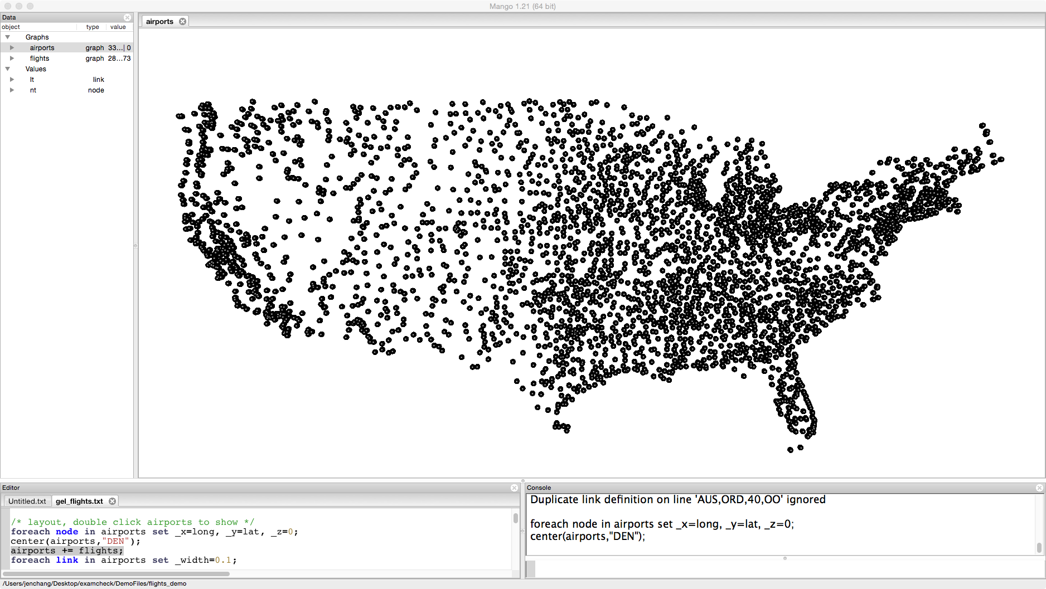This screenshot has height=589, width=1046.
Task: Expand the lt link value
Action: point(12,80)
